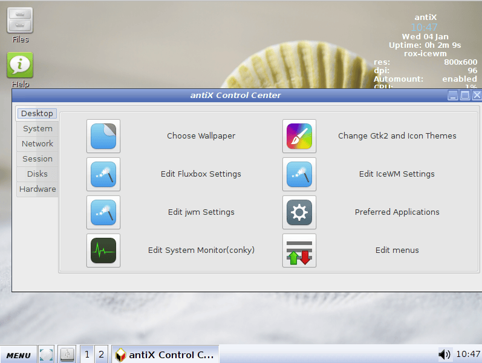
Task: Switch to the Disks tab
Action: [37, 174]
